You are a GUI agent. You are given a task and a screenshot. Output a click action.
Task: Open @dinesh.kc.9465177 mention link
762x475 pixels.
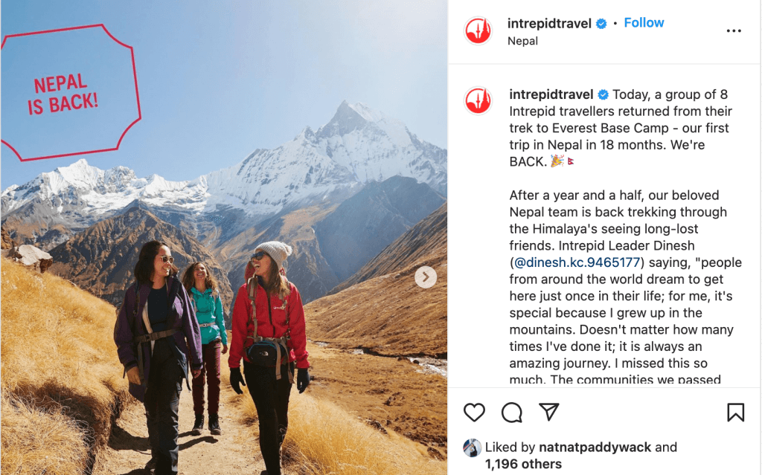tap(577, 262)
